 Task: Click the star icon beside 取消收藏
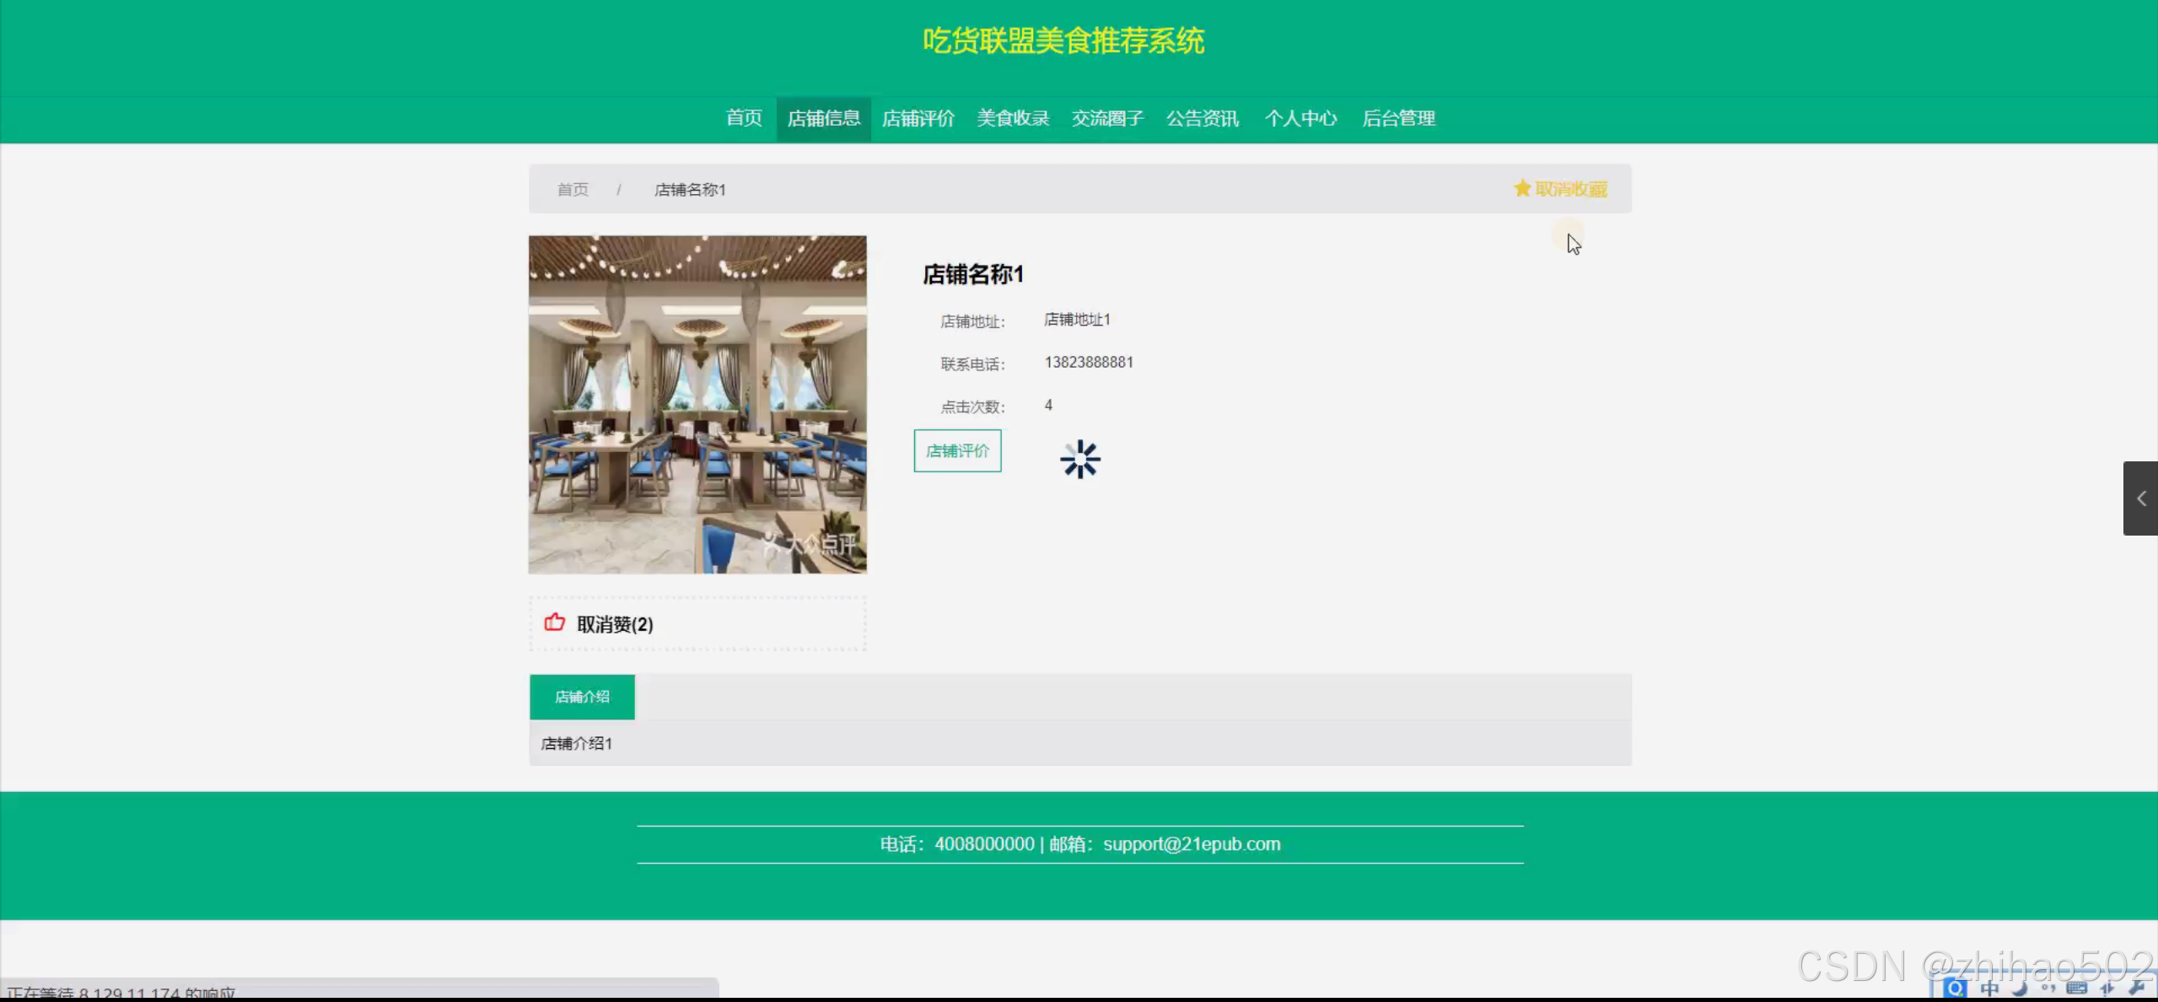pyautogui.click(x=1522, y=188)
